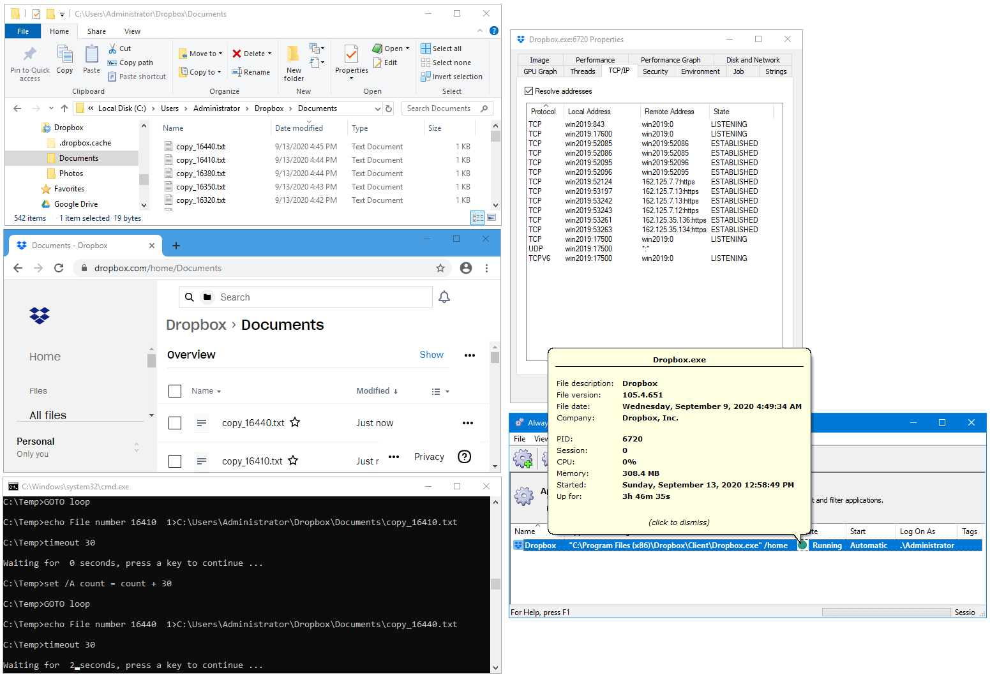Click Rename in Organize group

(x=251, y=72)
